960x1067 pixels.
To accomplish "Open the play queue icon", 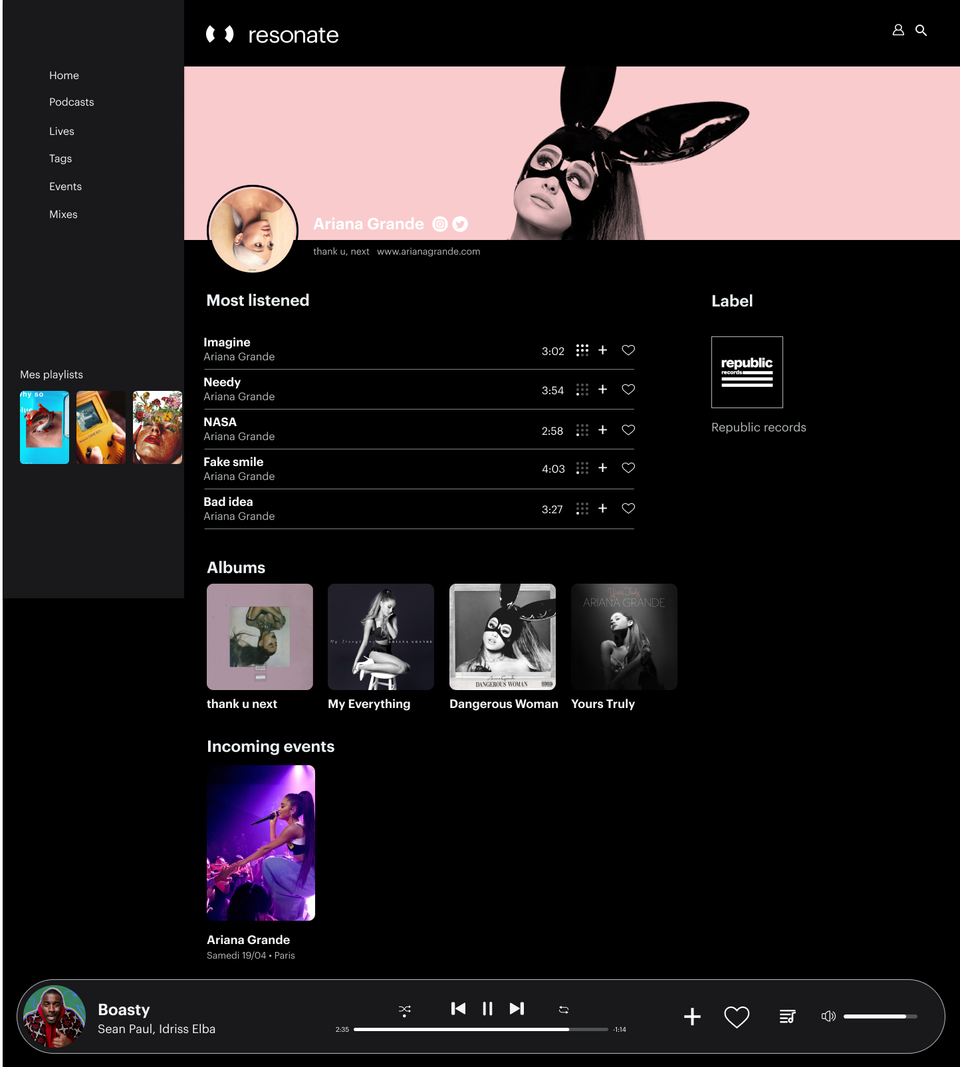I will (x=787, y=1016).
